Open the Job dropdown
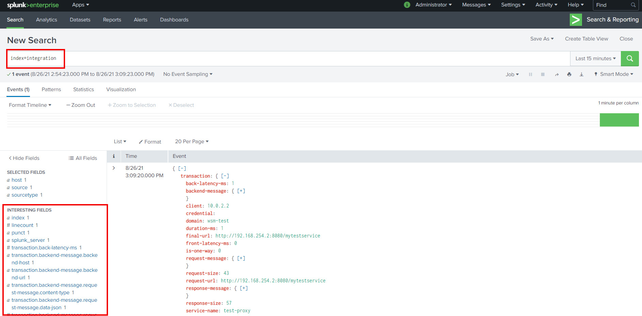 pyautogui.click(x=512, y=74)
